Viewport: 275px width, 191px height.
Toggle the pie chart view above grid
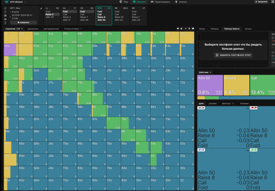coord(178,29)
